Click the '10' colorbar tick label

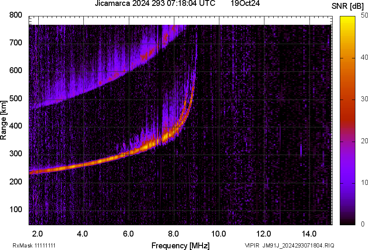[x=364, y=183]
